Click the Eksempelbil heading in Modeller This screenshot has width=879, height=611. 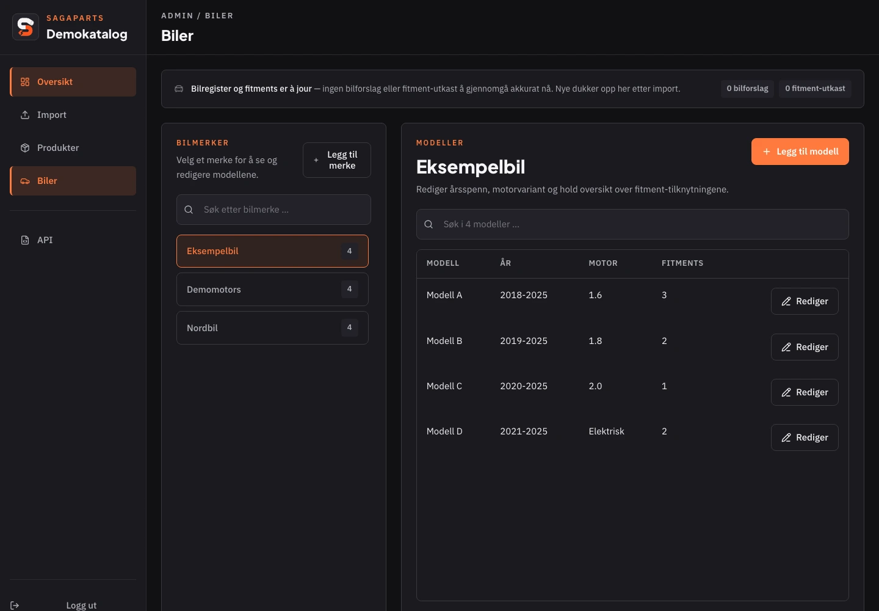[471, 167]
